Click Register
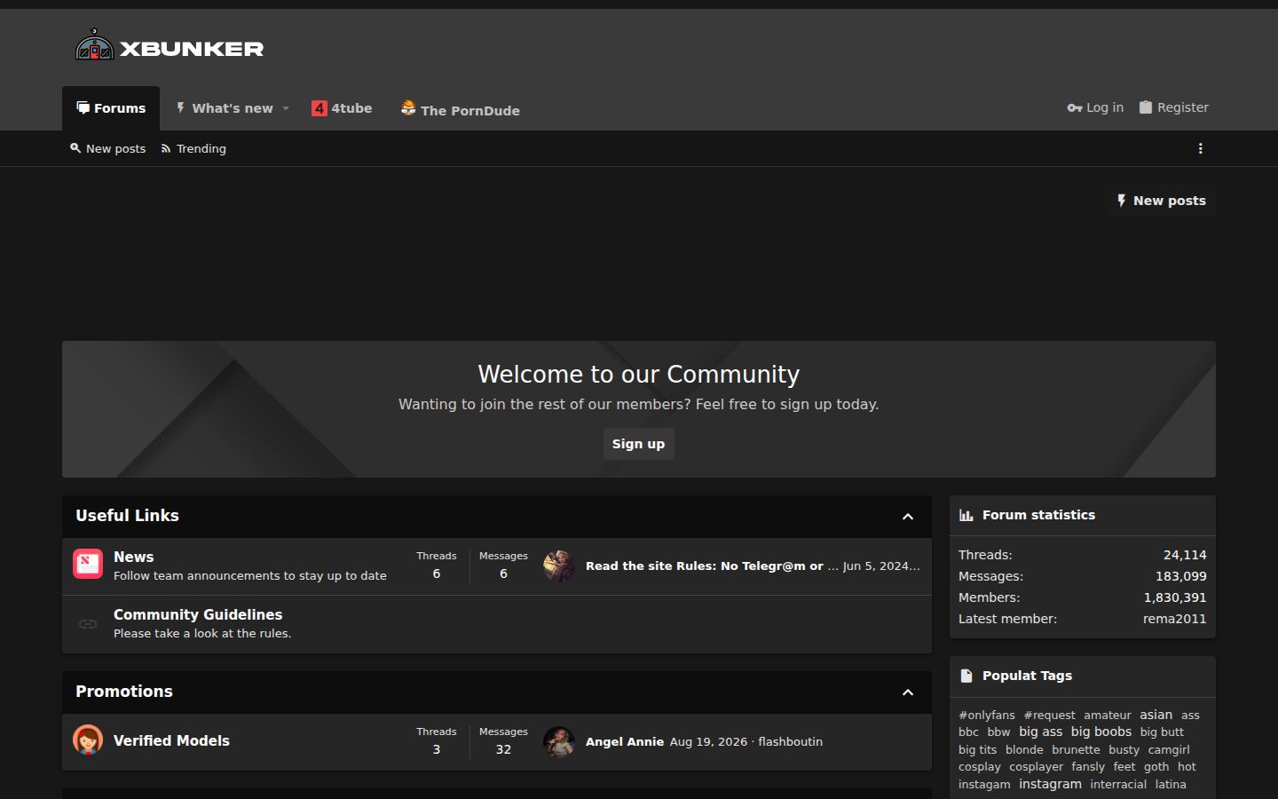The image size is (1278, 799). point(1173,107)
